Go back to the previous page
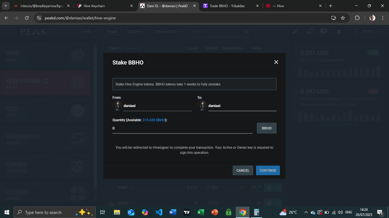 (x=6, y=18)
